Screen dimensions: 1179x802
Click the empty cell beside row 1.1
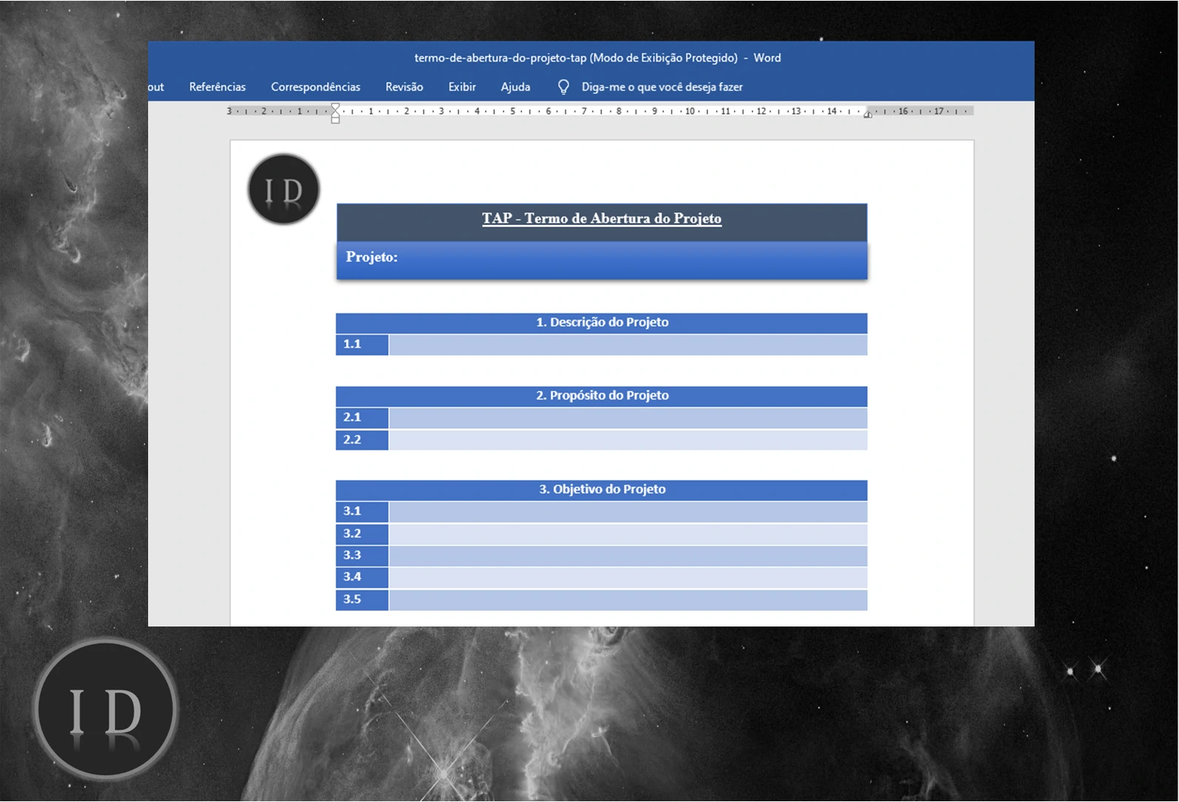coord(627,344)
